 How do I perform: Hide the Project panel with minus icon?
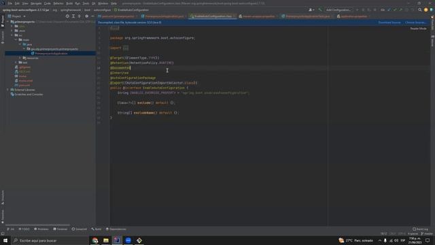(x=92, y=16)
